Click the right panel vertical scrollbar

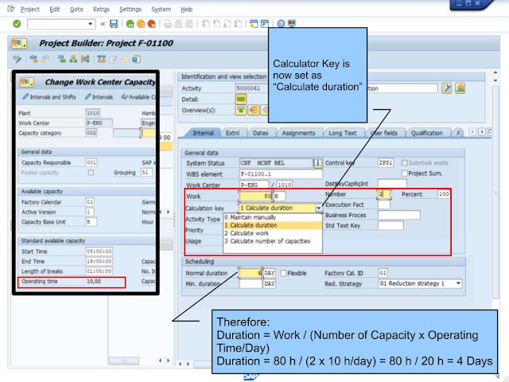(495, 192)
